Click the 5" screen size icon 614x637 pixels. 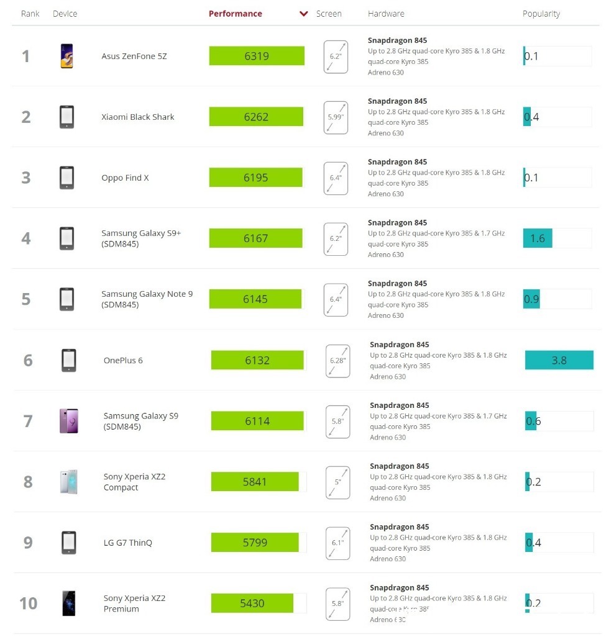337,482
